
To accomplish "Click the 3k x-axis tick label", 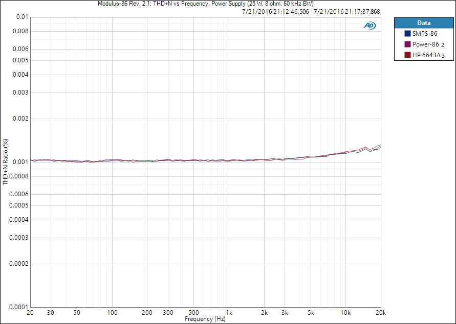I will tap(285, 313).
